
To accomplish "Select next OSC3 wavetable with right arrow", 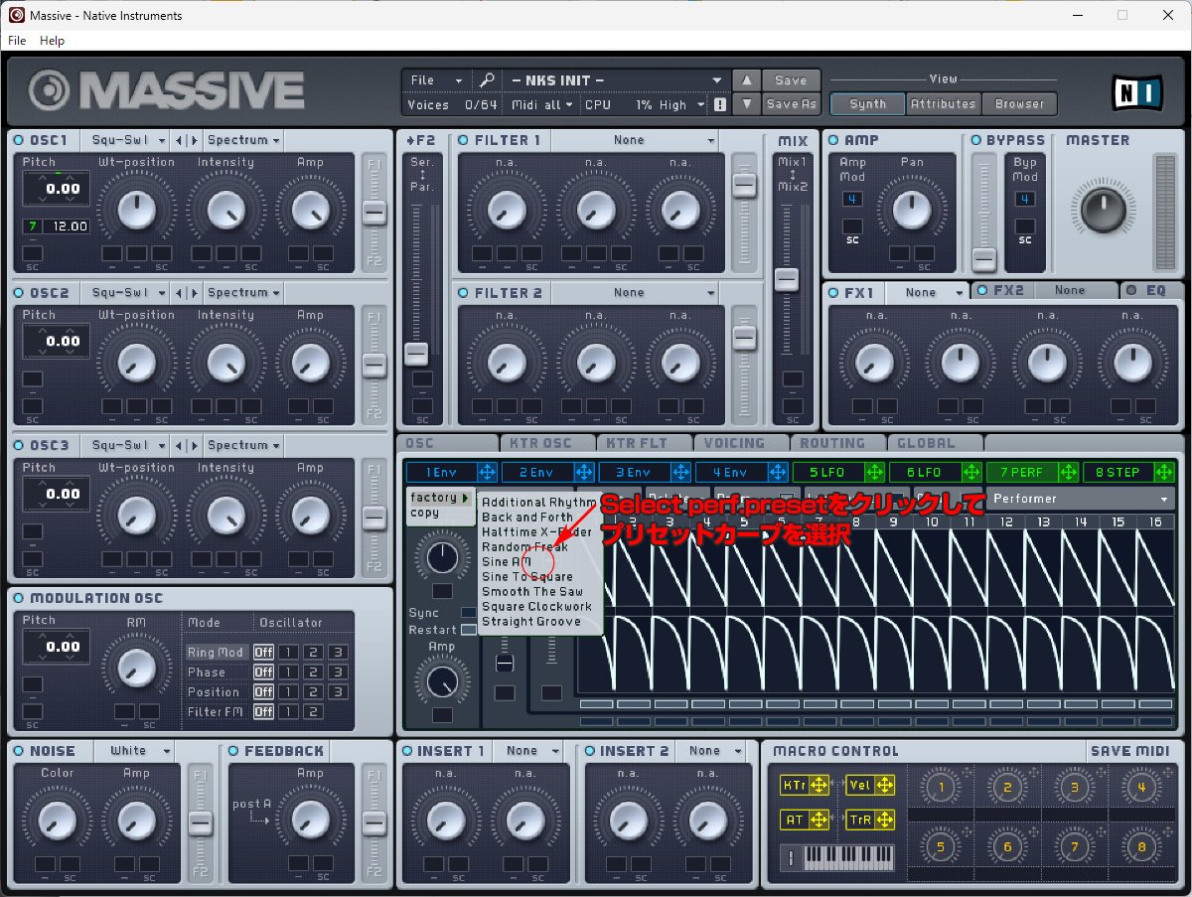I will coord(194,446).
